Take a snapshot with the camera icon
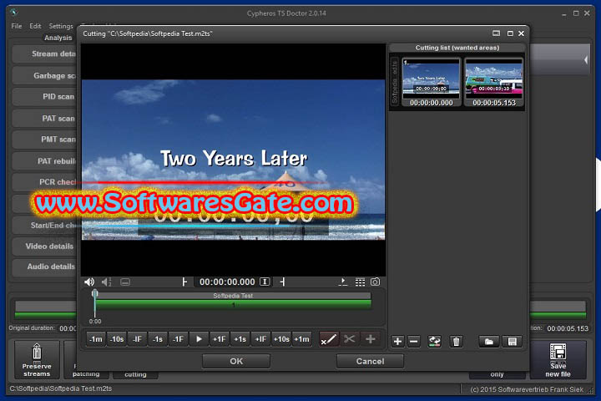Screen dimensions: 601x401 click(x=376, y=282)
